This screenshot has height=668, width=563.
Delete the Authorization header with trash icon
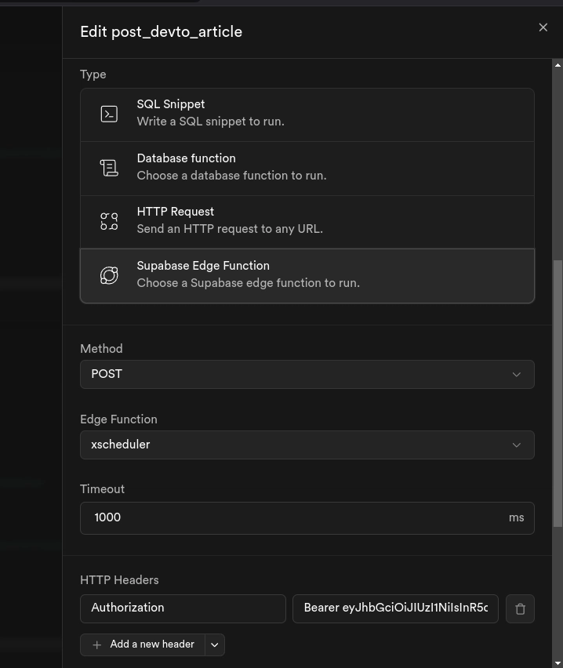point(520,608)
